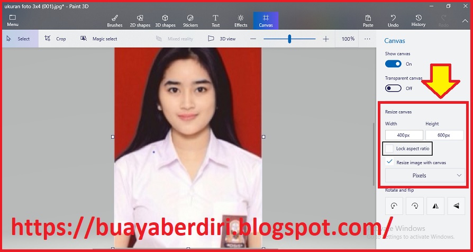Open the 2D shapes tab

140,21
